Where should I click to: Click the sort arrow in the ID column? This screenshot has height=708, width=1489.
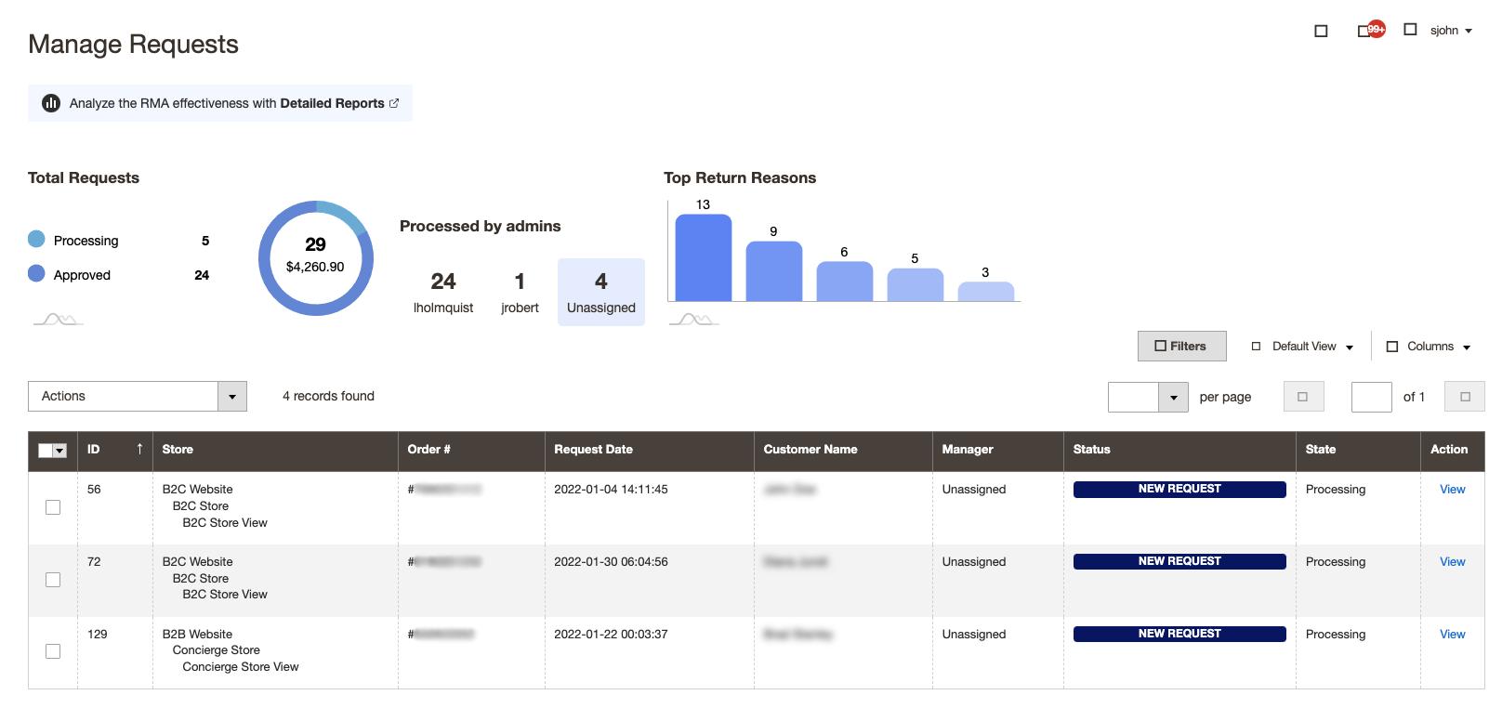click(x=139, y=449)
